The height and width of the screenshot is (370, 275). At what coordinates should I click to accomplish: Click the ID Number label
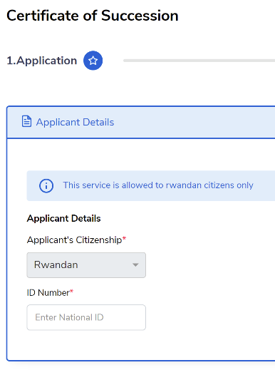[x=50, y=292]
